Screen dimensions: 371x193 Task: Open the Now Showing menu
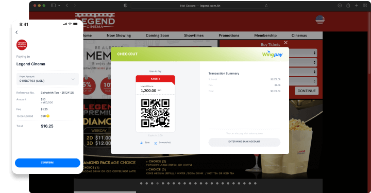click(119, 36)
